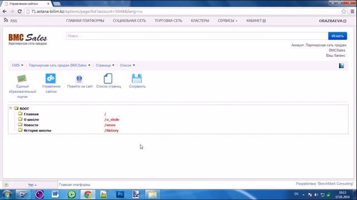Switch to Chrome in the taskbar
This screenshot has height=200, width=357.
click(88, 194)
